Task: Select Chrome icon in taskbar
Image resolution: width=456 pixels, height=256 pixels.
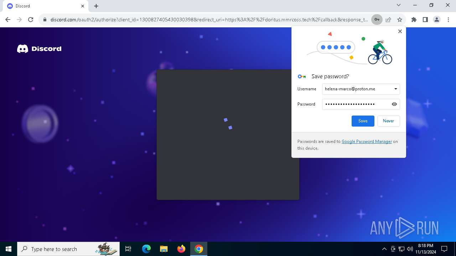Action: coord(199,249)
